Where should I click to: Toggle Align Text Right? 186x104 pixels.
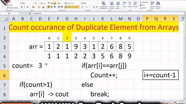[x=55, y=7]
